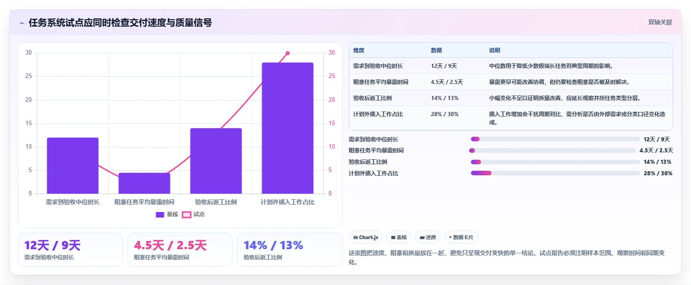The height and width of the screenshot is (285, 691).
Task: Click the 任务系统试点 panel title
Action: tap(120, 23)
